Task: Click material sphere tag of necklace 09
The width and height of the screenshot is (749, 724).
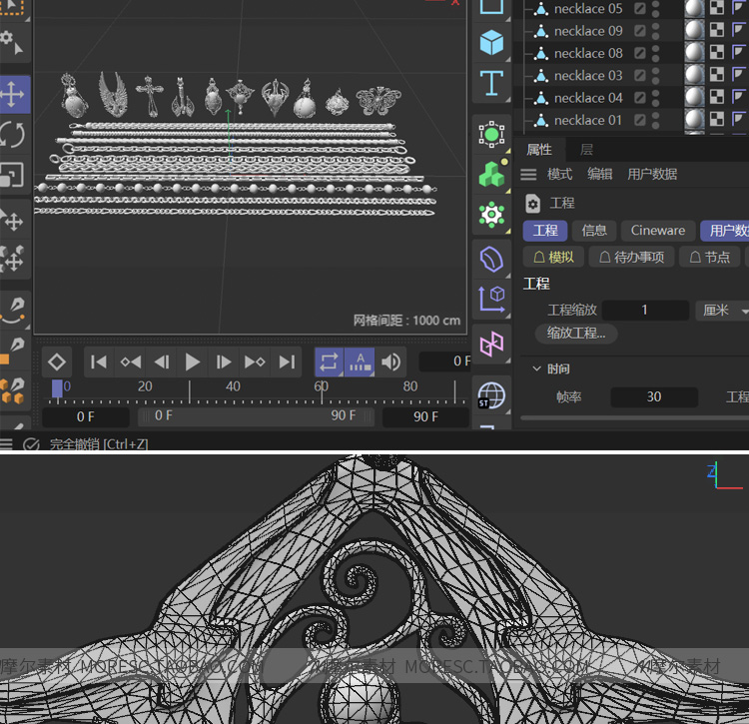Action: tap(694, 30)
